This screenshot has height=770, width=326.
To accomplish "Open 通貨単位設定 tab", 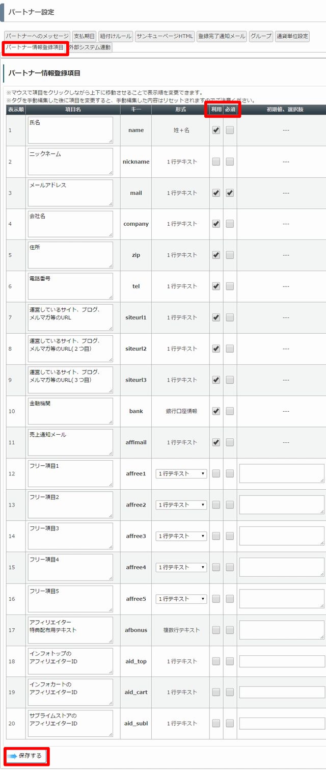I will 292,36.
